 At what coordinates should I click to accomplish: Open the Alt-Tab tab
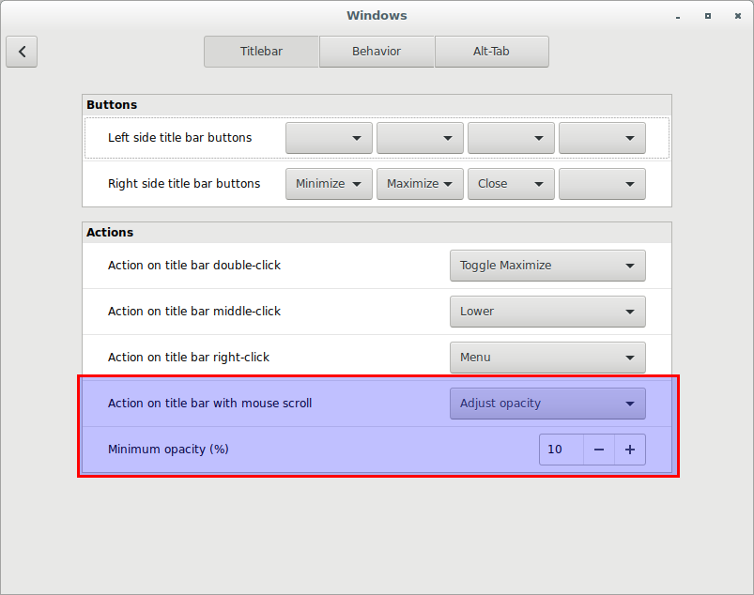point(491,52)
